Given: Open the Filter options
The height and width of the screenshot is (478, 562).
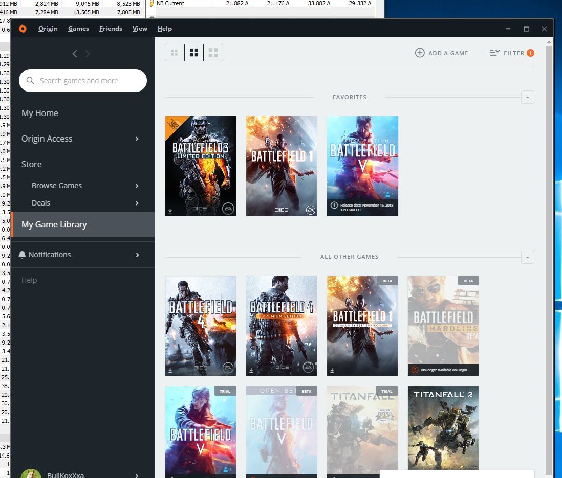Looking at the screenshot, I should click(511, 53).
